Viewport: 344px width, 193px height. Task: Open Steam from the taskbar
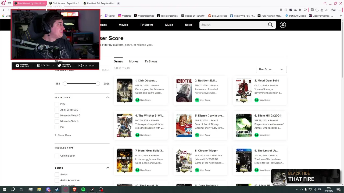57,190
